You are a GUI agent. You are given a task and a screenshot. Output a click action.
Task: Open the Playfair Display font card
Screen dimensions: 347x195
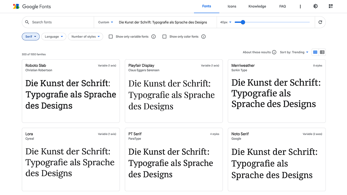(x=174, y=91)
